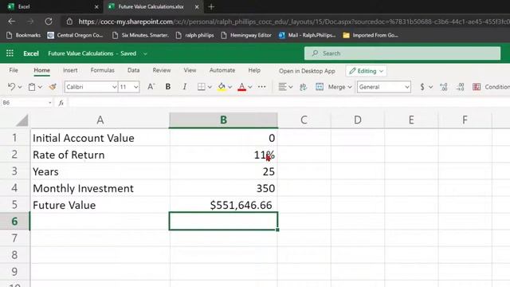Apply cell borders icon
Viewport: 510px width, 287px height.
click(x=202, y=87)
